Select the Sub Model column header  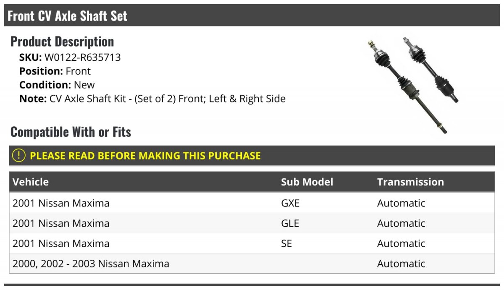(307, 182)
